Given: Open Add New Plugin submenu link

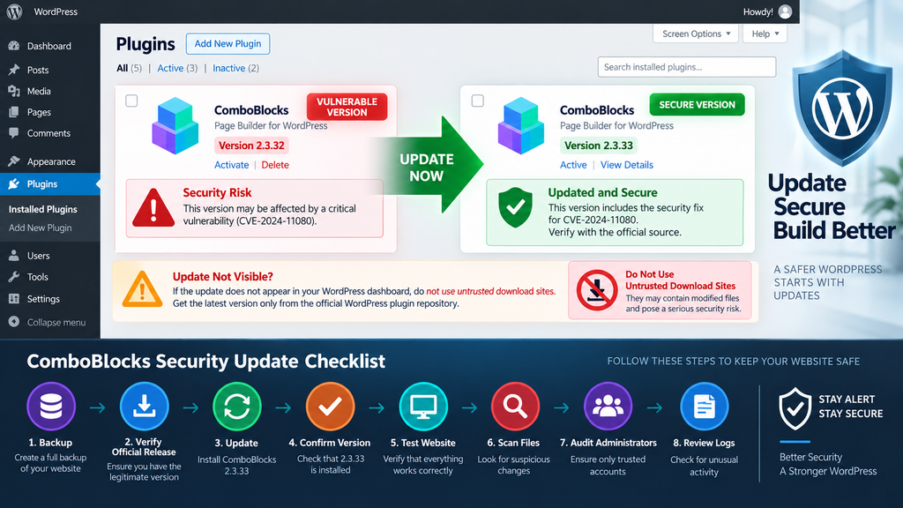Looking at the screenshot, I should click(41, 228).
